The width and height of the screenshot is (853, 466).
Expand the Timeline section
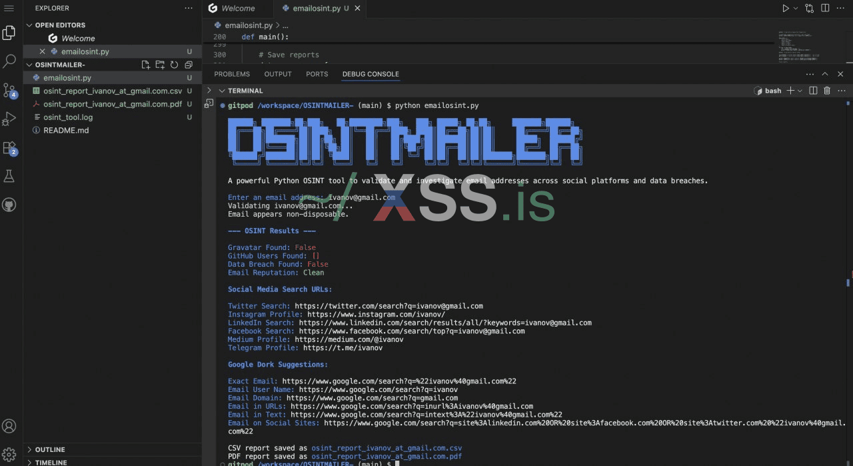[x=29, y=462]
